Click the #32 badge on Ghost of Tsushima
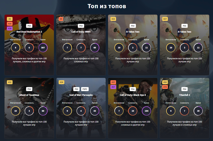 pyautogui.click(x=10, y=82)
